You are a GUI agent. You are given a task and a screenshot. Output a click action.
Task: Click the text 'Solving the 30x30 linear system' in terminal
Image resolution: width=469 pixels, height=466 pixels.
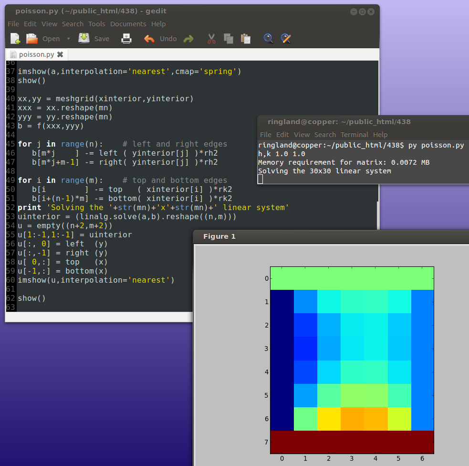[x=324, y=171]
